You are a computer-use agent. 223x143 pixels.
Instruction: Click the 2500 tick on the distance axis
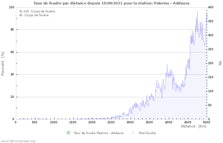click(x=111, y=122)
